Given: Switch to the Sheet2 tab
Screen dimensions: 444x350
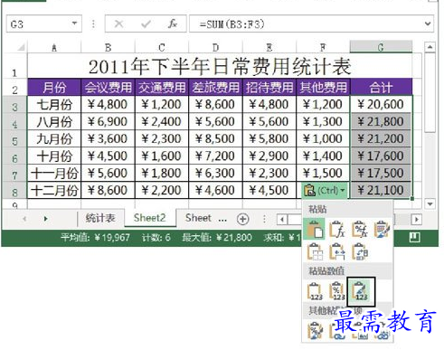Looking at the screenshot, I should tap(150, 218).
